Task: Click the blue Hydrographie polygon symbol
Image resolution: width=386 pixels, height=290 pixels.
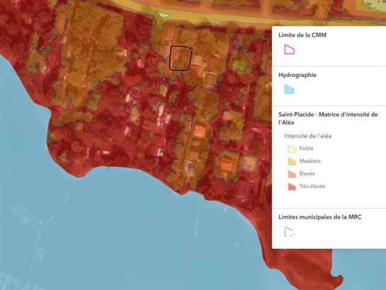Action: pos(289,89)
